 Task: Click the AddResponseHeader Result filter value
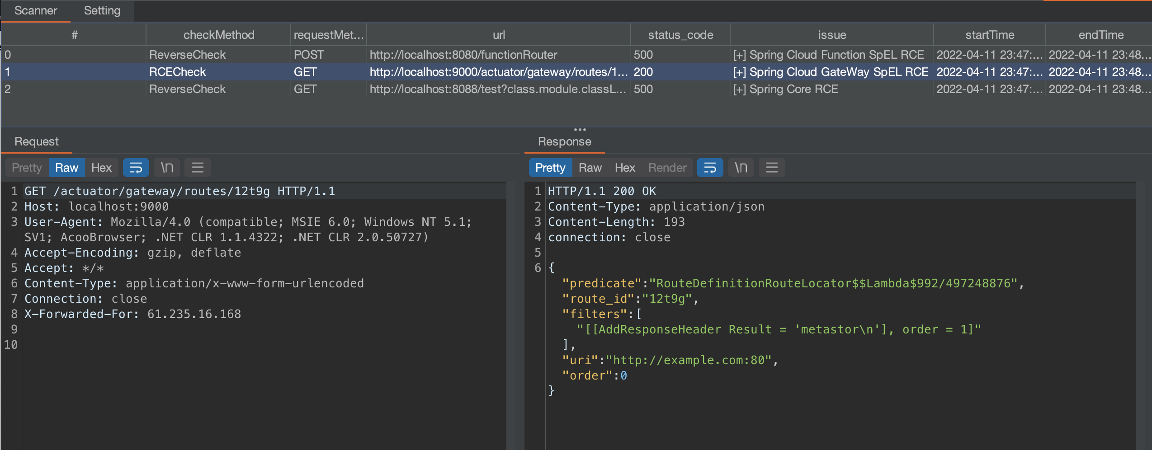pos(779,329)
